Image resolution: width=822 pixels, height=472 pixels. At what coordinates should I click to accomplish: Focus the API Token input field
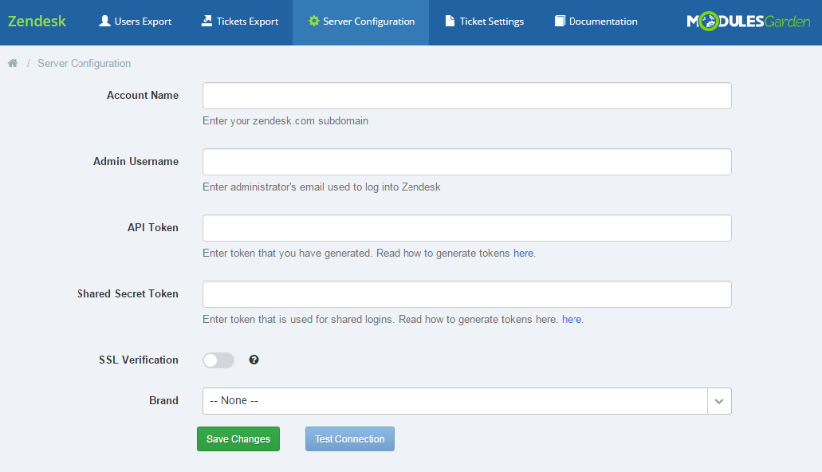pyautogui.click(x=467, y=228)
